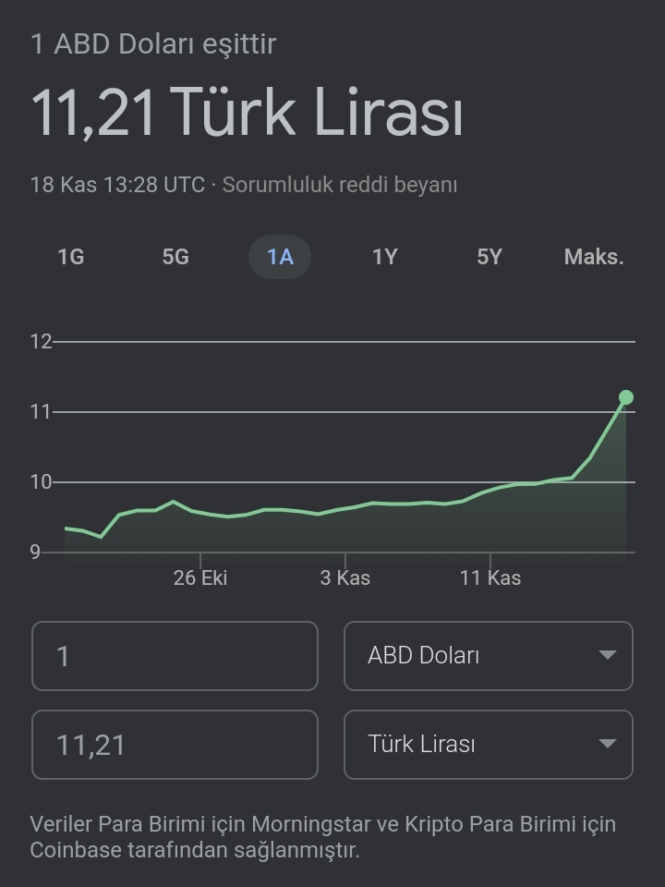The image size is (665, 887).
Task: Focus the amount field showing 1
Action: [x=175, y=656]
